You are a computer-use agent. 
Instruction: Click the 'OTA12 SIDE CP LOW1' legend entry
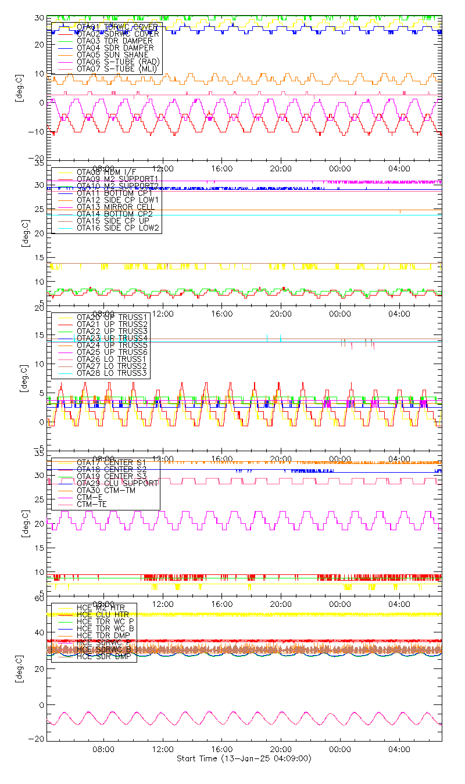[117, 199]
